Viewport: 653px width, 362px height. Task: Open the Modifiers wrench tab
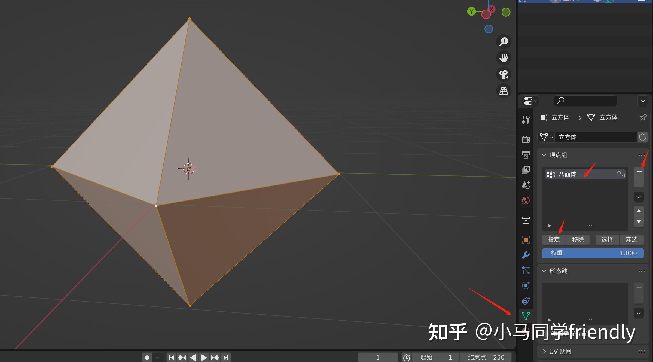pos(526,255)
